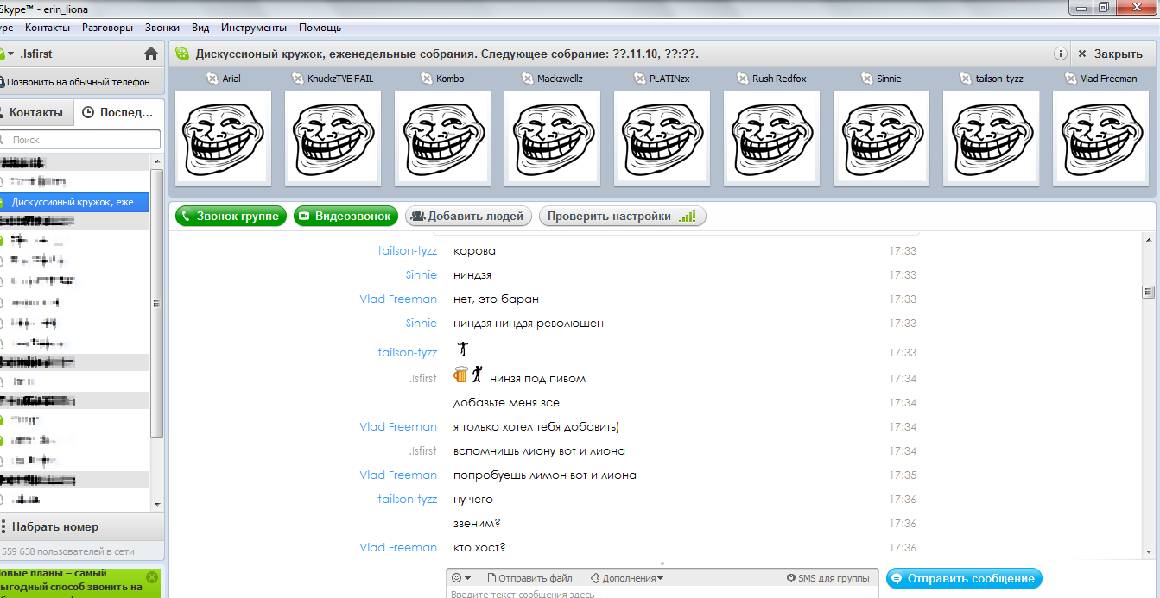Click the info icon in the conversation header
Viewport: 1160px width, 598px height.
(1060, 54)
